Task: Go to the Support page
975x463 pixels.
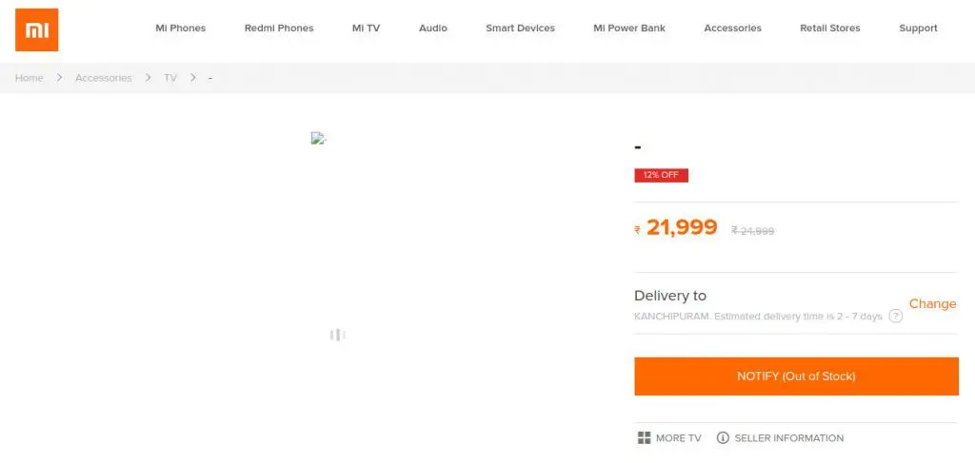Action: pyautogui.click(x=918, y=29)
